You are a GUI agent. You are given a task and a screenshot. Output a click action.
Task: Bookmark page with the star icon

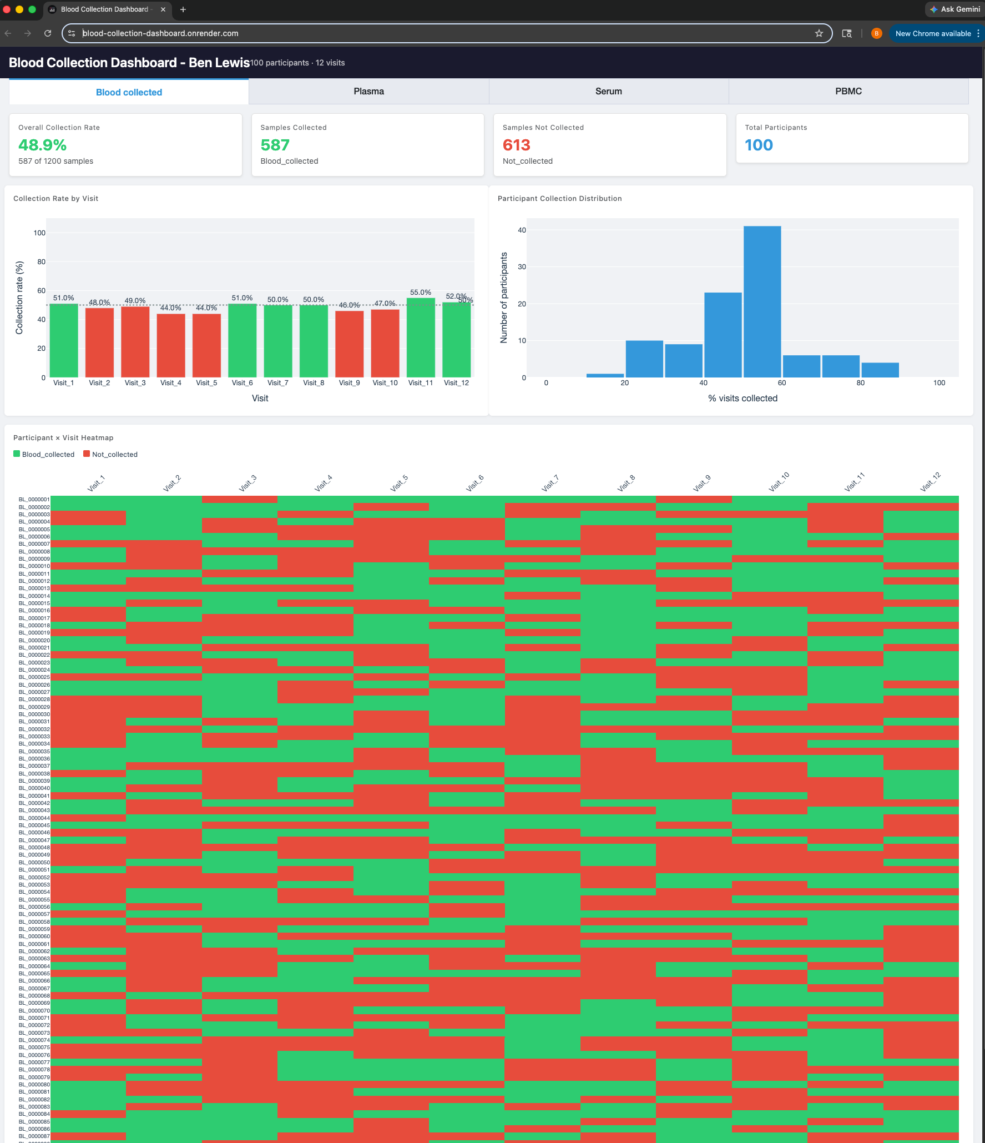tap(819, 33)
